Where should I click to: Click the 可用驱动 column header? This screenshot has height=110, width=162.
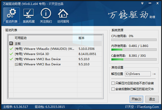click(45, 38)
